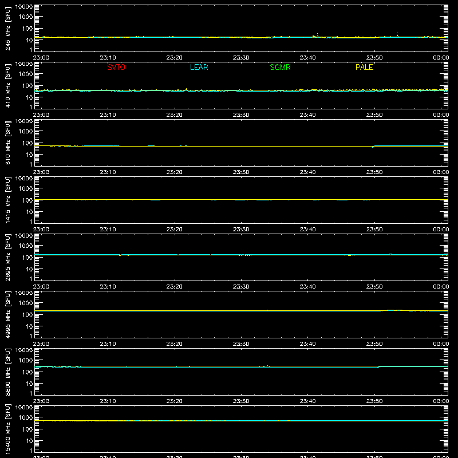Click the 10000 tick label on 245 MHz panel
This screenshot has height=458, width=458.
(24, 7)
